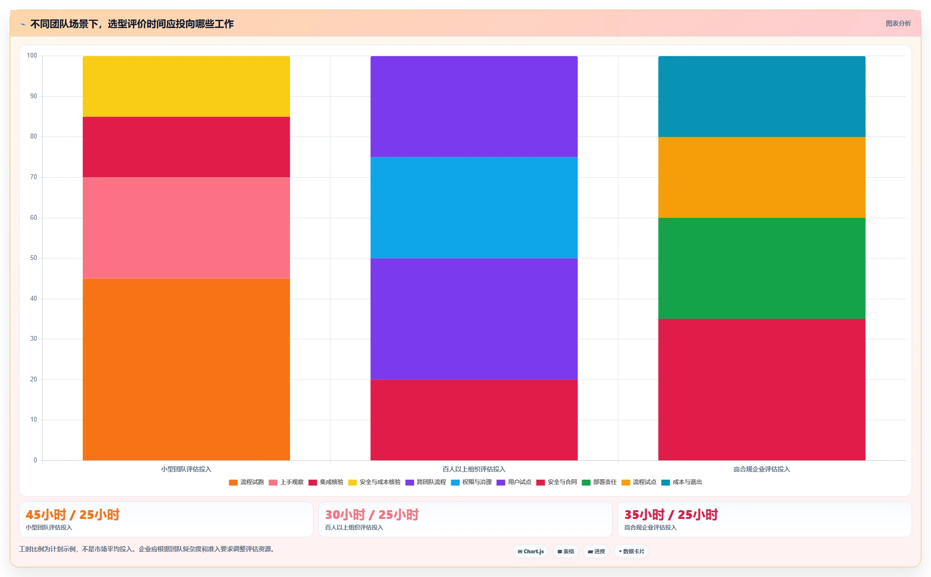Click the x-axis label 百人以上组织评估投入

[474, 469]
